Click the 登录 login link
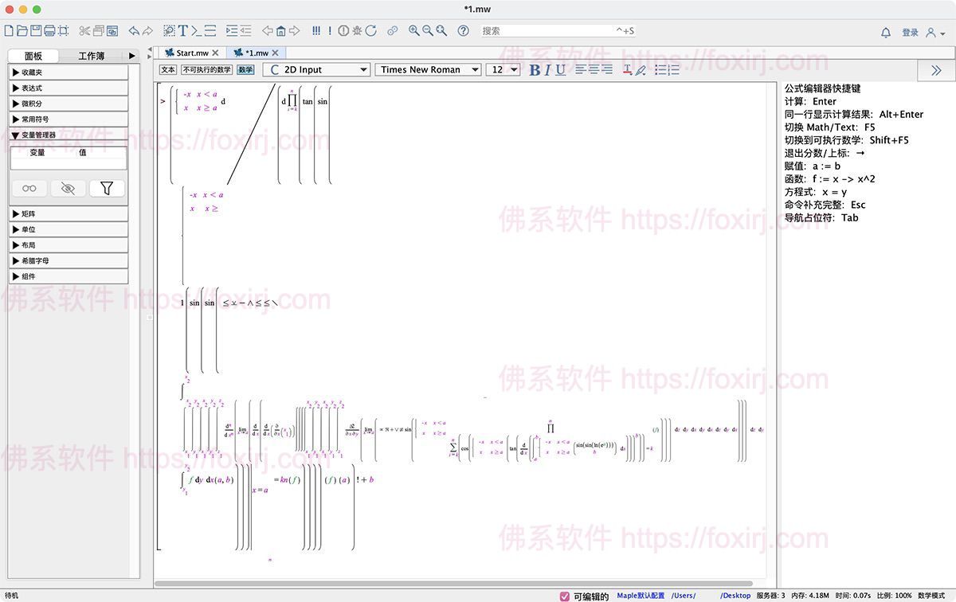 click(x=910, y=32)
